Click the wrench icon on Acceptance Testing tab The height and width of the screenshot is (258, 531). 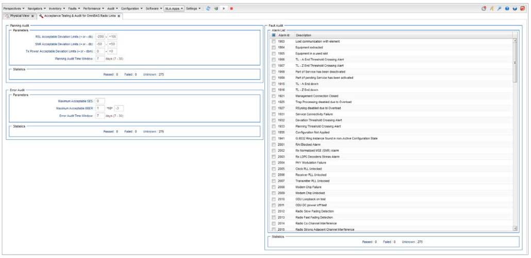coord(41,16)
